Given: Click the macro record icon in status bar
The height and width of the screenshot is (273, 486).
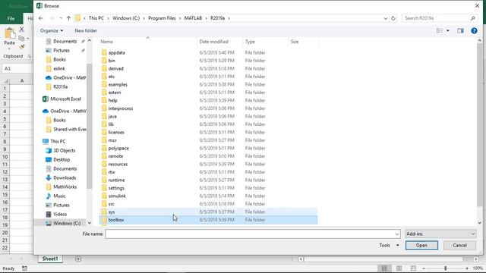Looking at the screenshot, I should click(x=24, y=268).
